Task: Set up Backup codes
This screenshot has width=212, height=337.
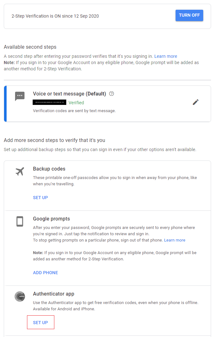Action: [x=41, y=198]
